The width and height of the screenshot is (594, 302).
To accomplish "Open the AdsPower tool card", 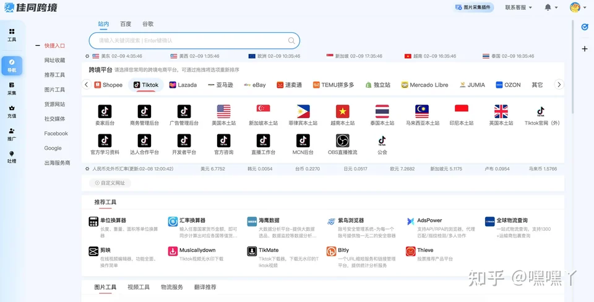I will point(441,226).
